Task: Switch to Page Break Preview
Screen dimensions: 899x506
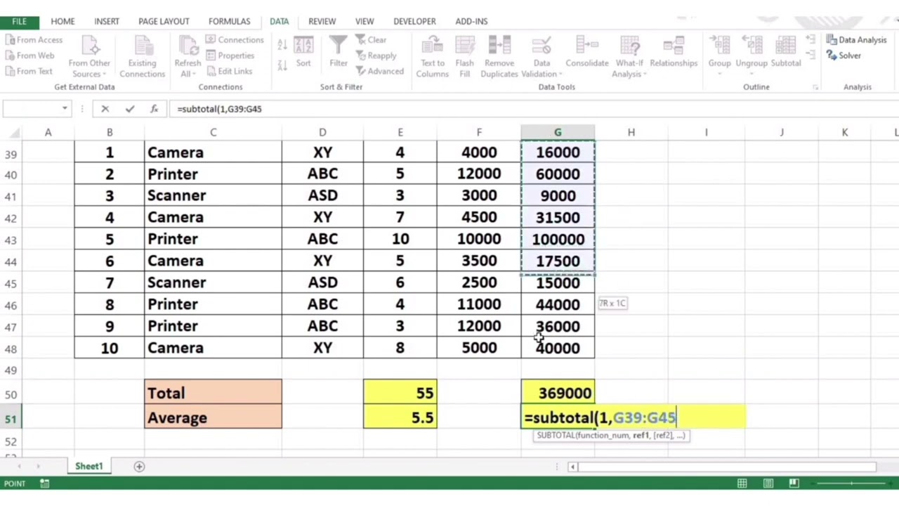Action: (x=794, y=483)
